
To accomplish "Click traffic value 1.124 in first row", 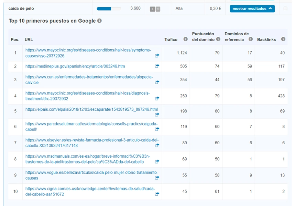I will 182,53.
